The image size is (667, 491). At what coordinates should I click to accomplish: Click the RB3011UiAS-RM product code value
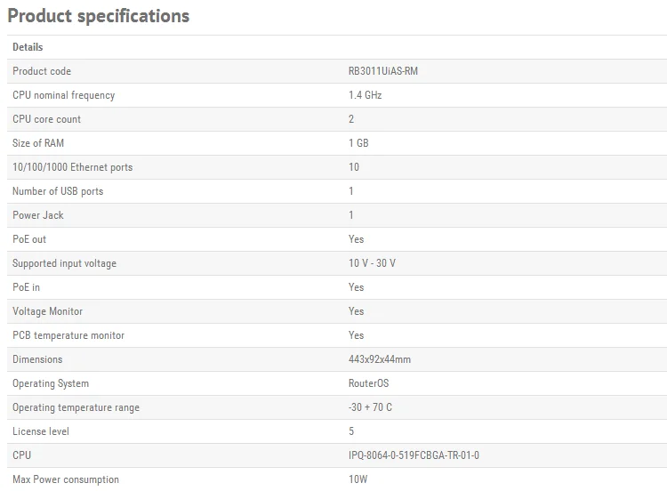(x=382, y=71)
